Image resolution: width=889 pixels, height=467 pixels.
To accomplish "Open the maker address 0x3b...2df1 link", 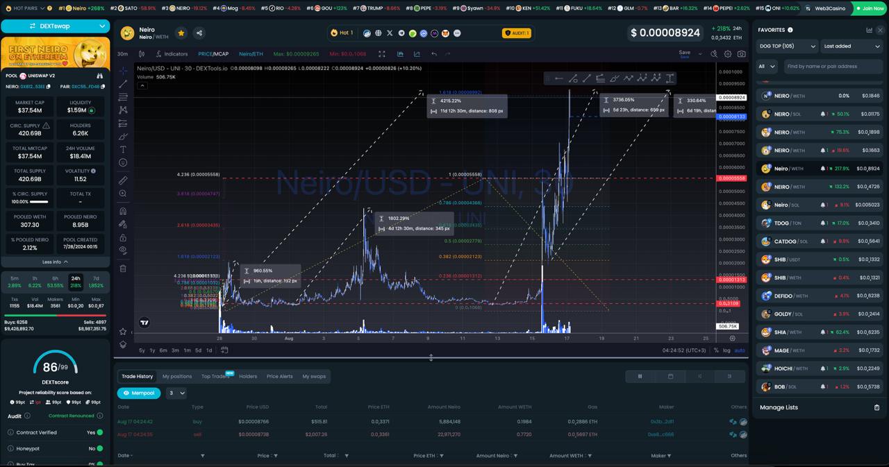I will coord(662,421).
